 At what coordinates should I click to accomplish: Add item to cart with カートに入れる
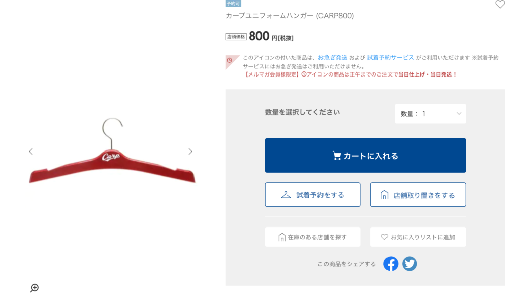(x=365, y=156)
